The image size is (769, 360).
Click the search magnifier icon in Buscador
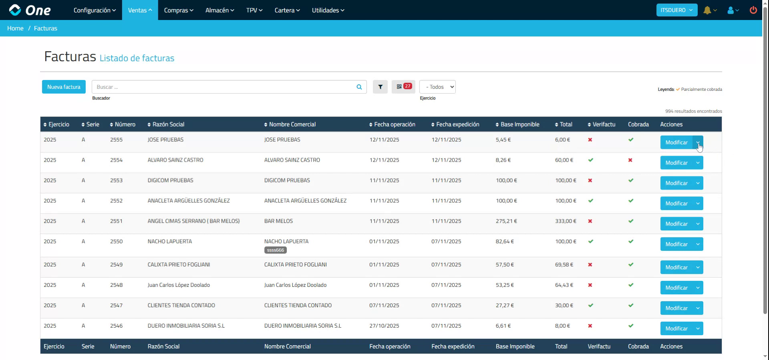click(x=358, y=87)
